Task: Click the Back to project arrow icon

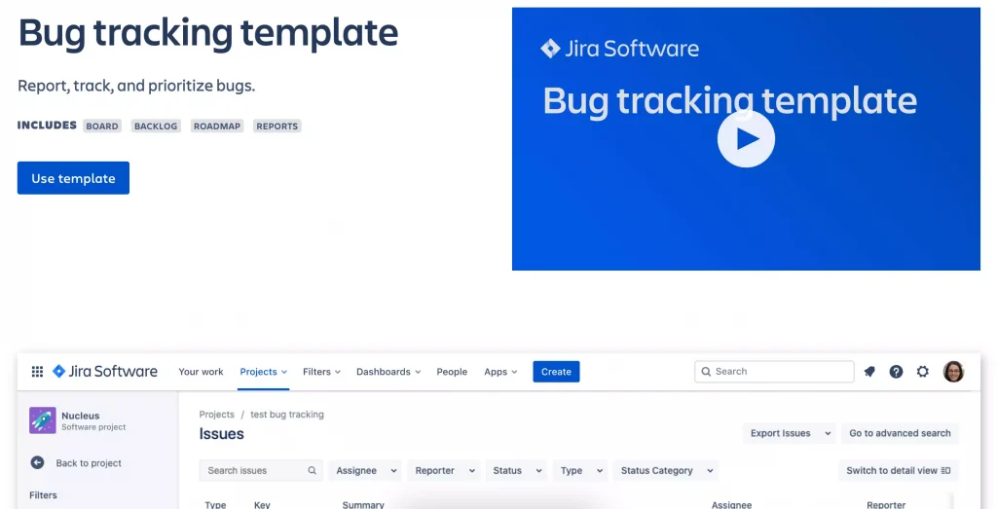Action: [x=38, y=462]
